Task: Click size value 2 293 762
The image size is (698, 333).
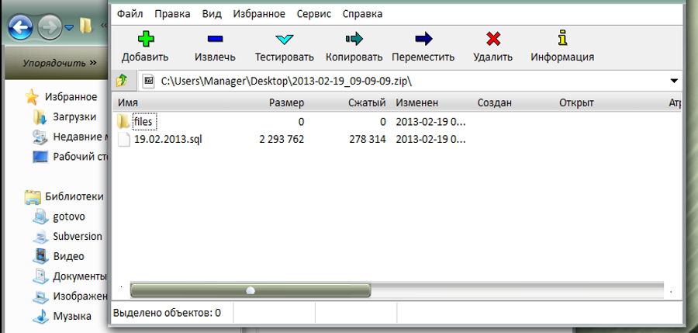Action: click(x=282, y=140)
